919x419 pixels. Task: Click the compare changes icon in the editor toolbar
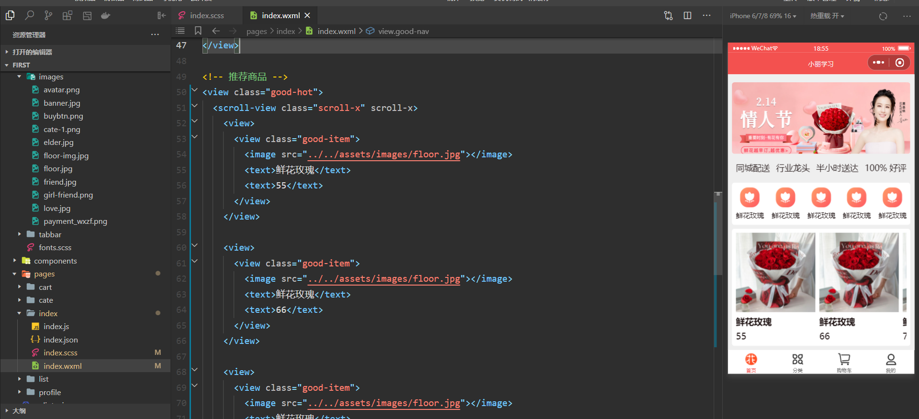click(668, 16)
